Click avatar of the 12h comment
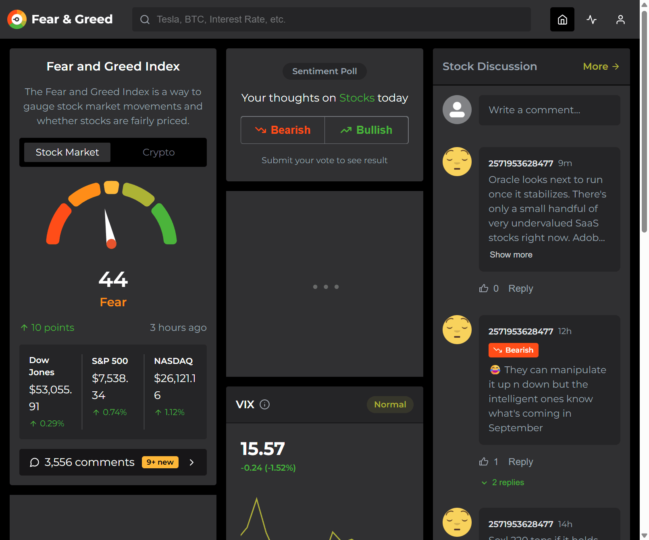The image size is (649, 540). [x=457, y=330]
